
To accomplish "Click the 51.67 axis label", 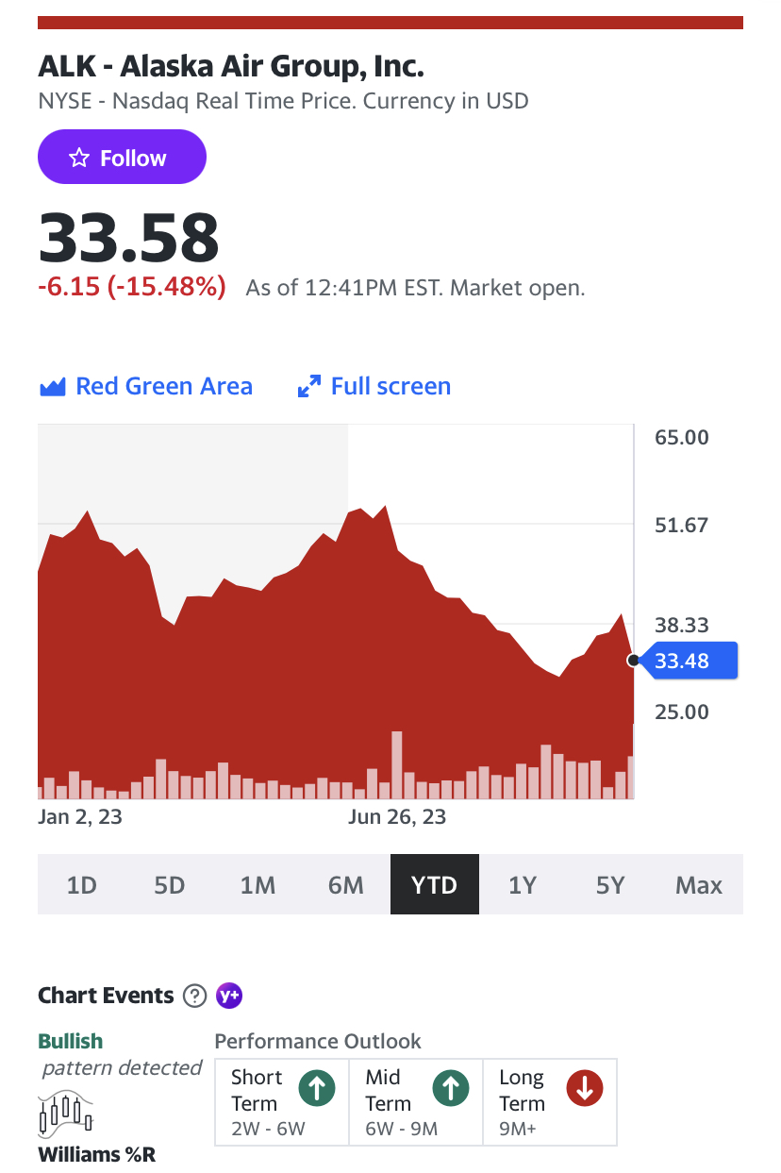I will pyautogui.click(x=682, y=526).
